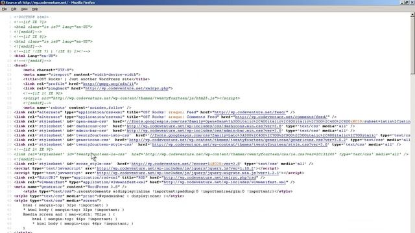Open the comments/feed/ link
The width and height of the screenshot is (415, 233).
click(282, 116)
